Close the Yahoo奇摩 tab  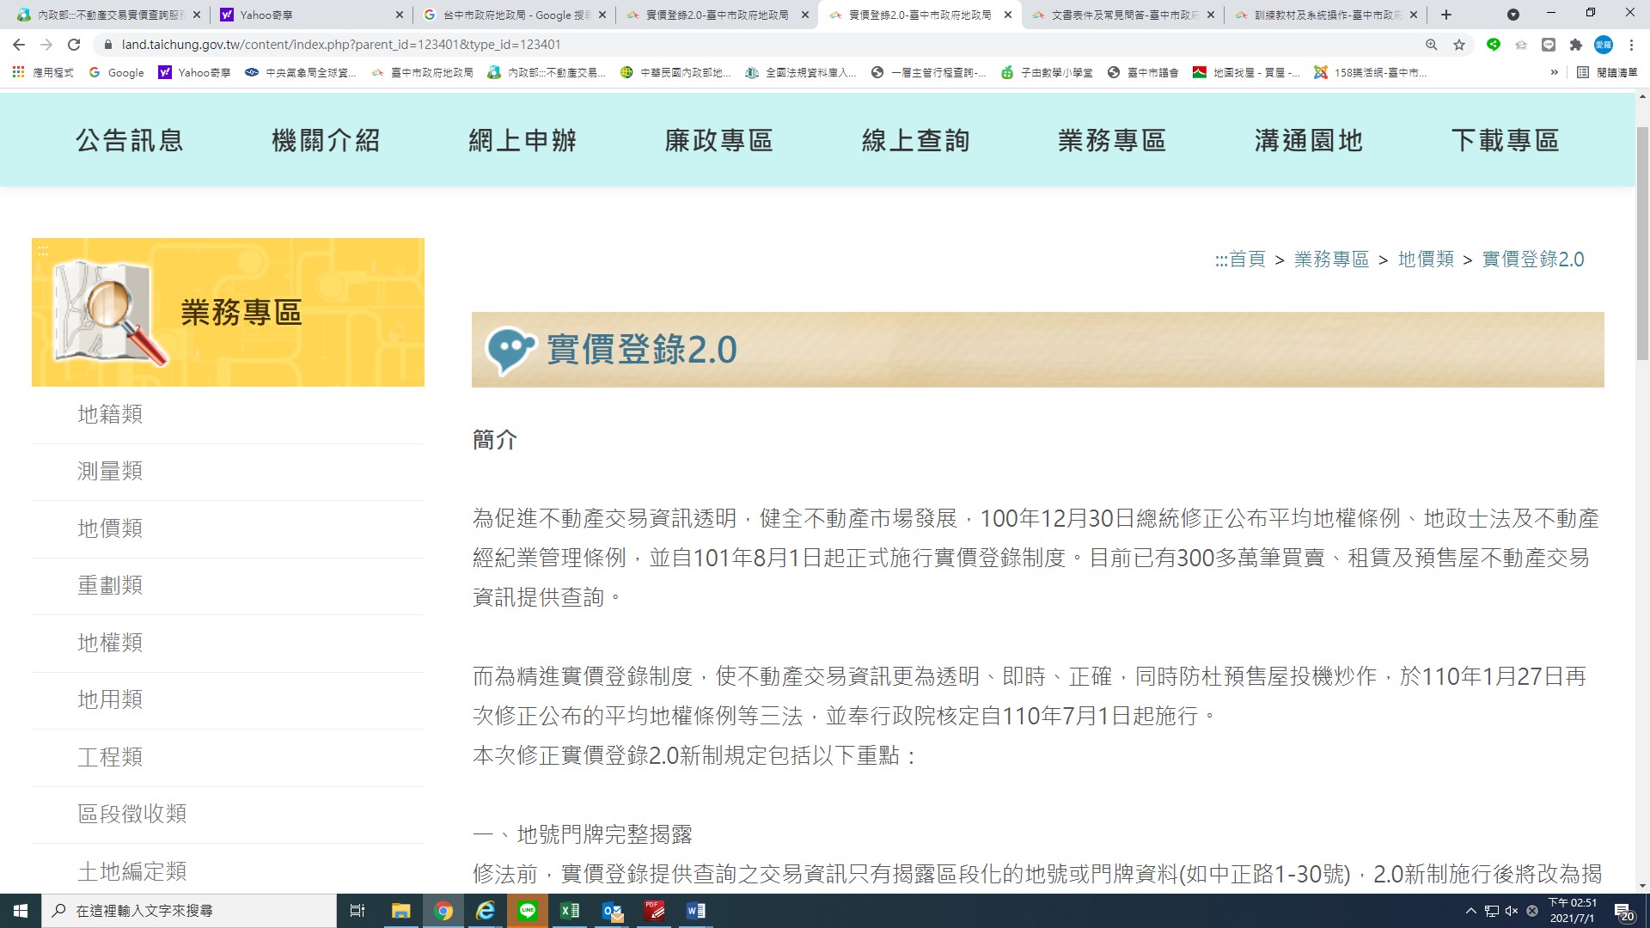(x=400, y=15)
